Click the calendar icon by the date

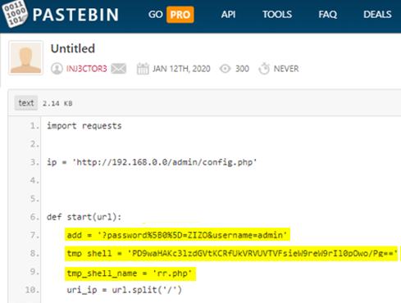click(x=143, y=69)
